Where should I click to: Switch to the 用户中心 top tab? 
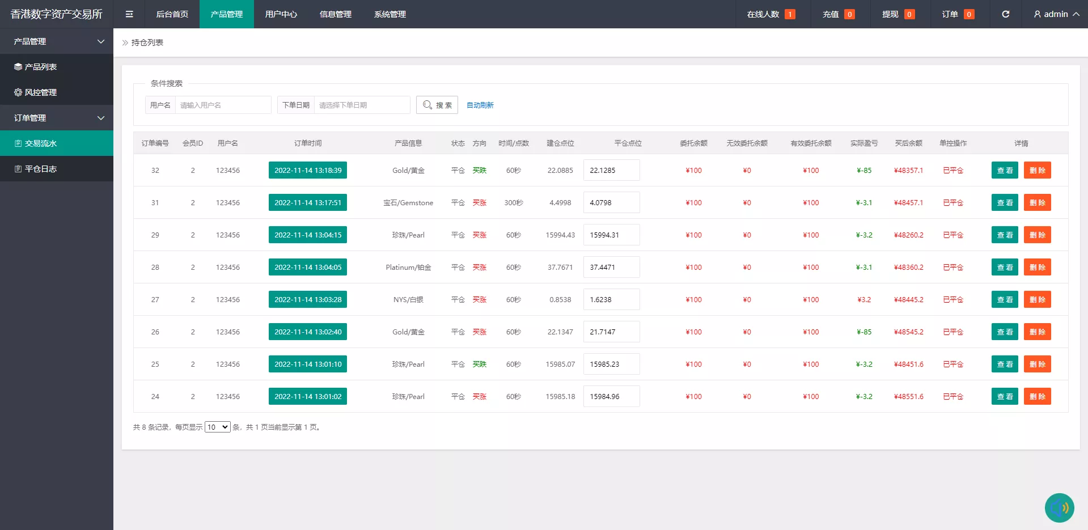[x=281, y=14]
